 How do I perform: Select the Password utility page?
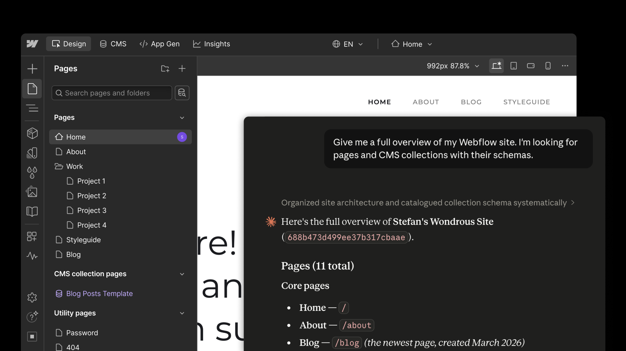[x=120, y=333]
